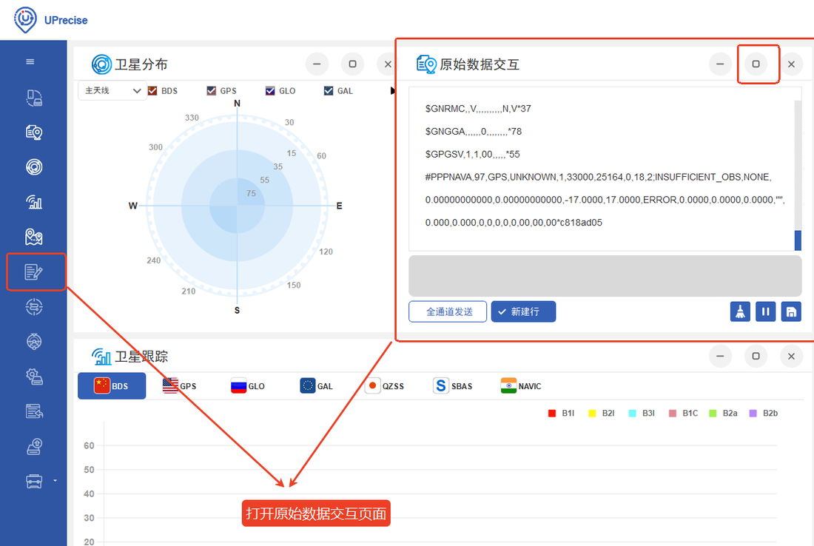Image resolution: width=814 pixels, height=546 pixels.
Task: Click the 卫星分布 panel title
Action: pos(141,64)
